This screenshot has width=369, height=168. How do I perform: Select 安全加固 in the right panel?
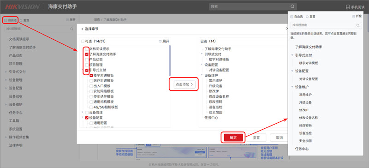(305, 141)
